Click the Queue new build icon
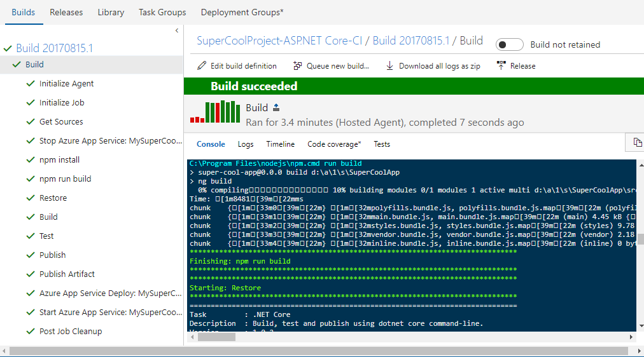644x357 pixels. (297, 65)
